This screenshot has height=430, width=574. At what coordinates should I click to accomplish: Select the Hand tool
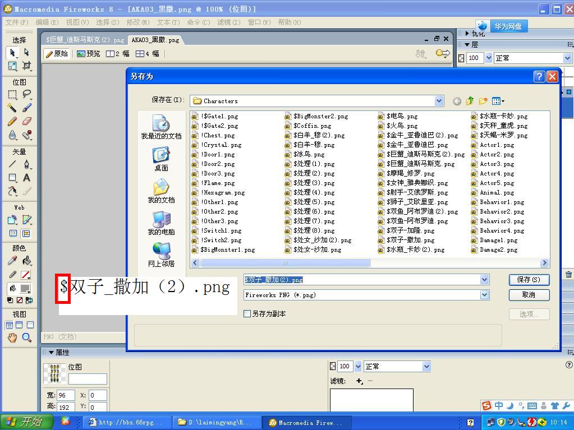(x=12, y=337)
